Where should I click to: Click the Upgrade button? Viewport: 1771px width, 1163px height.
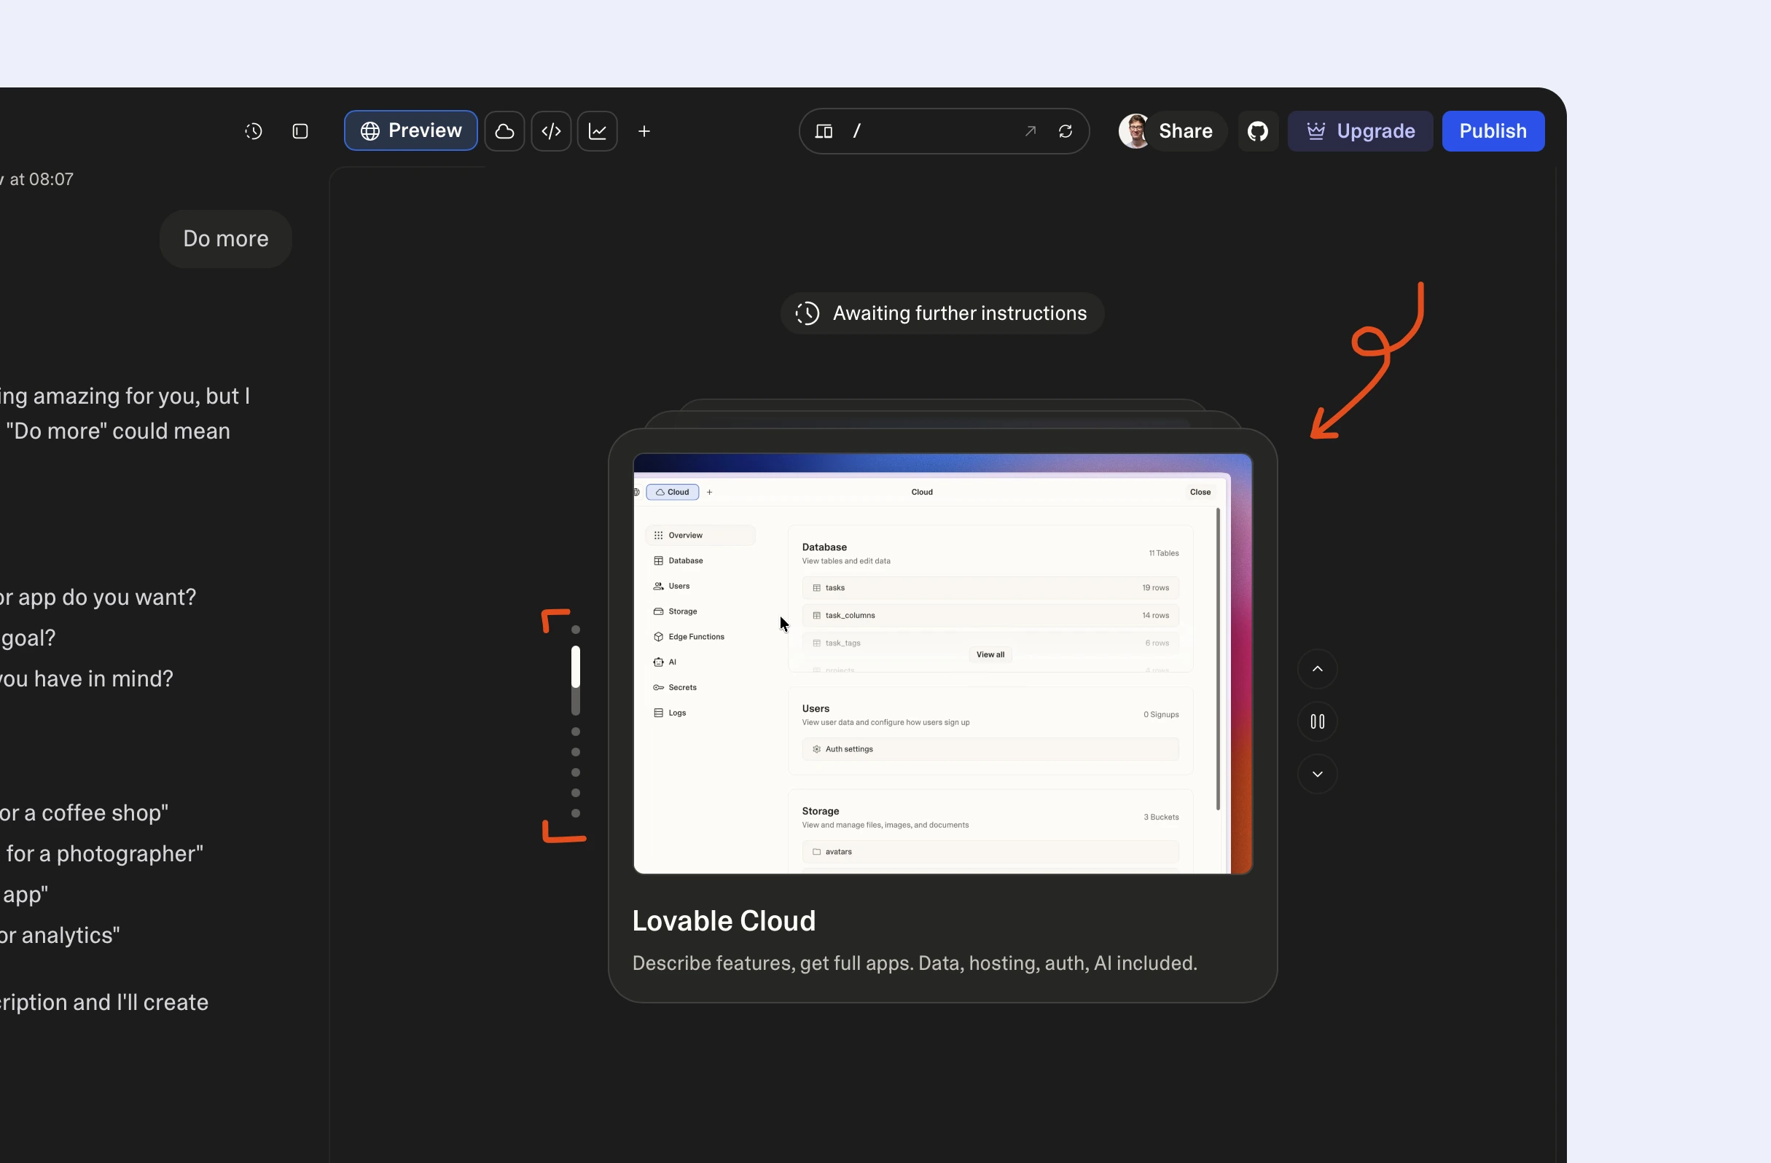tap(1361, 131)
